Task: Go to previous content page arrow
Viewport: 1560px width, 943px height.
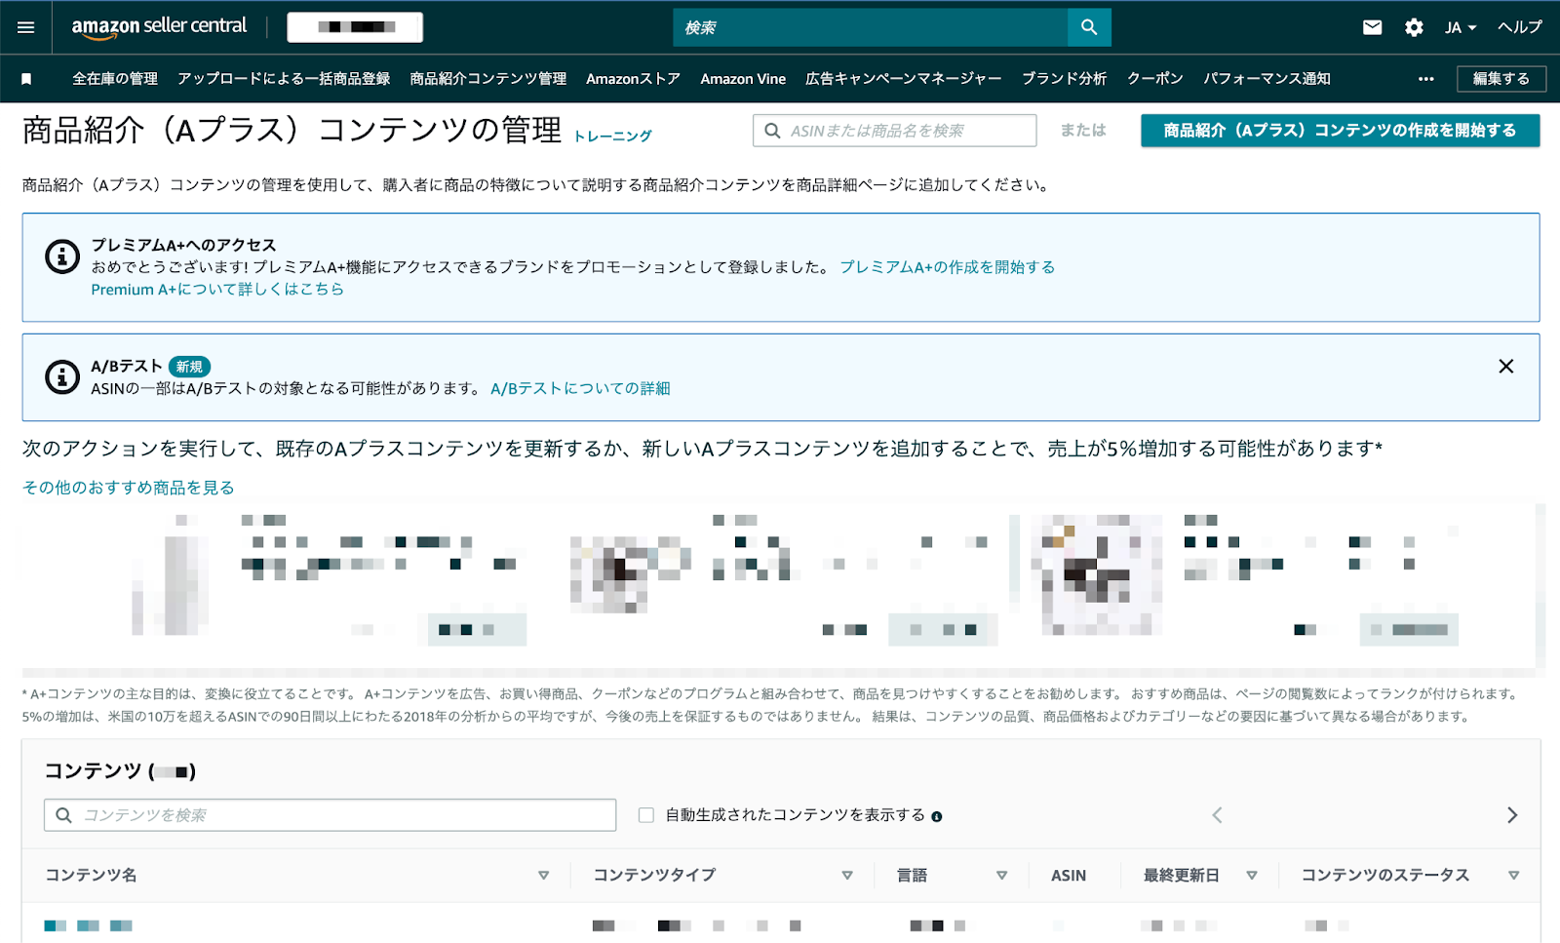Action: [1217, 815]
